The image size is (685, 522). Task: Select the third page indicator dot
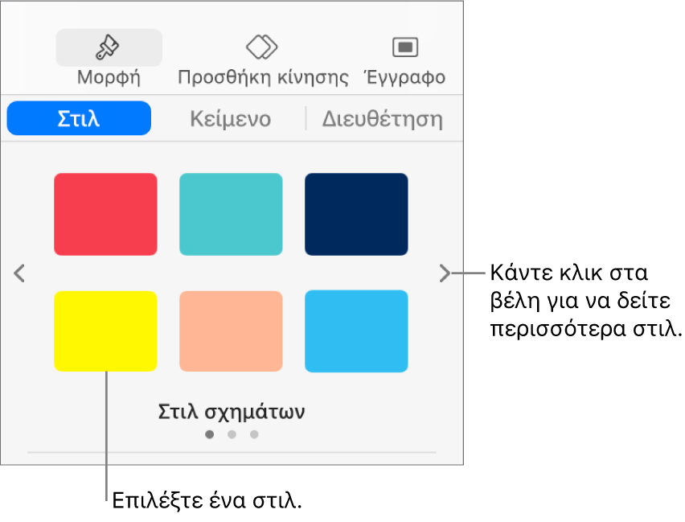[x=254, y=434]
